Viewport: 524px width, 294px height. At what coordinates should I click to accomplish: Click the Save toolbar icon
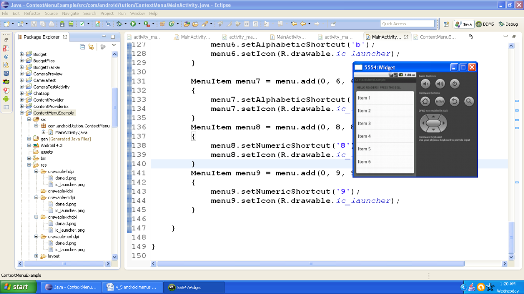(34, 23)
